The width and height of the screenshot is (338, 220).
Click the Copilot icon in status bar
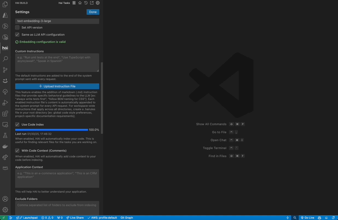[x=319, y=218]
